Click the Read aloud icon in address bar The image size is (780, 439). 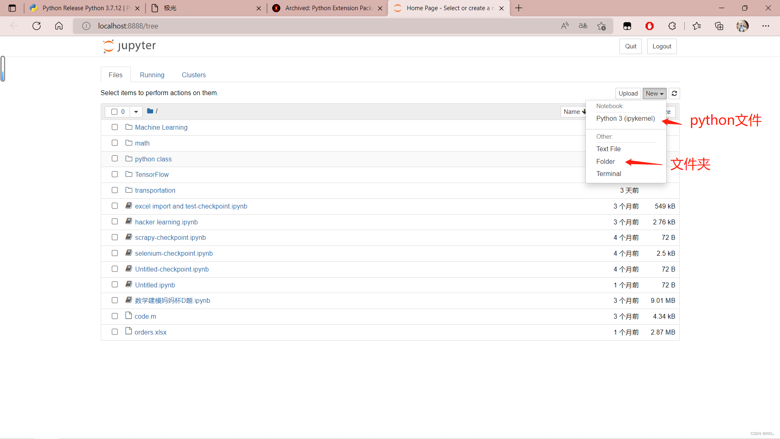coord(565,26)
